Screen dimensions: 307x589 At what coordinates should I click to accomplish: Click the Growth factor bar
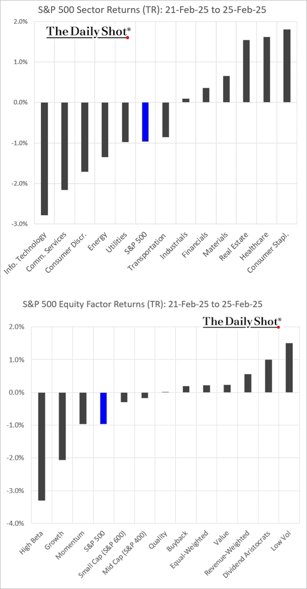click(x=62, y=426)
